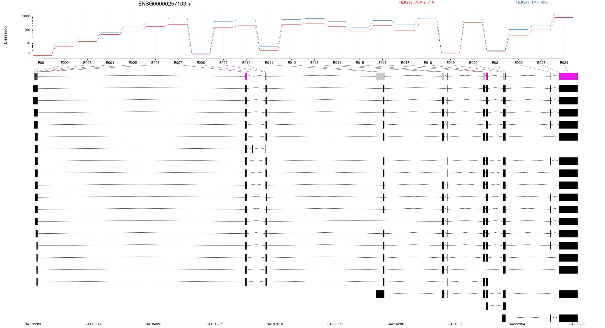
Task: Select exon label E004
Action: click(110, 63)
